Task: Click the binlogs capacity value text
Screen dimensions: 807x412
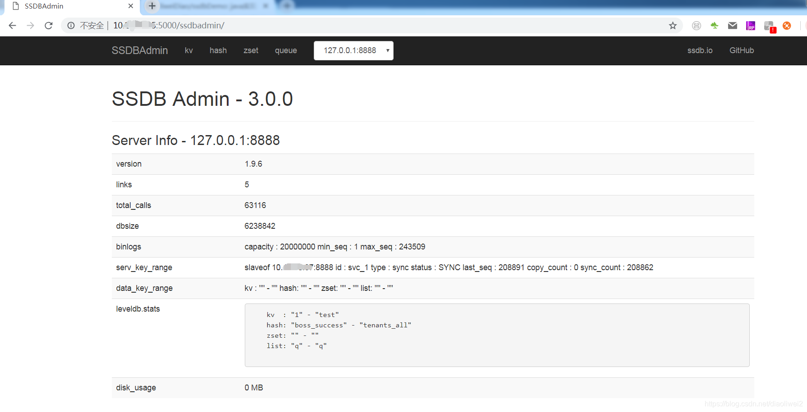Action: pos(335,247)
